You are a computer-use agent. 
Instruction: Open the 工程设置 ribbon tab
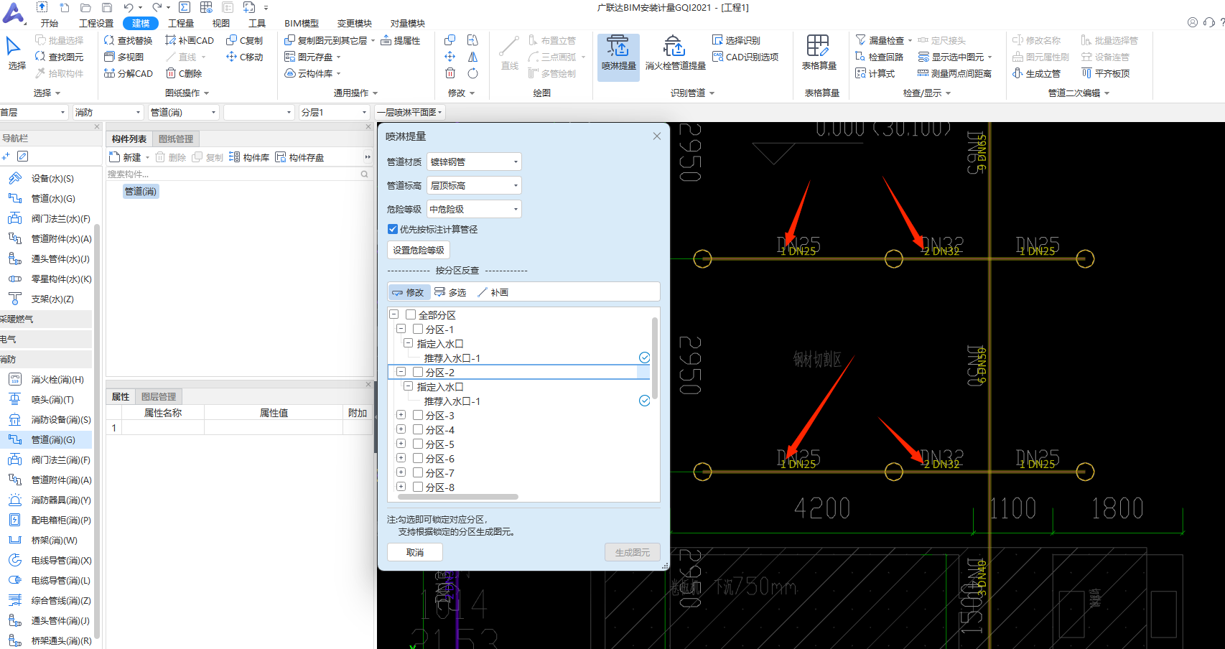[x=96, y=23]
